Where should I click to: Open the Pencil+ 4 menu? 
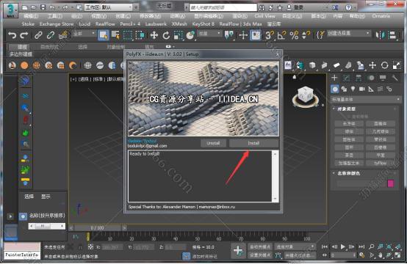[130, 24]
